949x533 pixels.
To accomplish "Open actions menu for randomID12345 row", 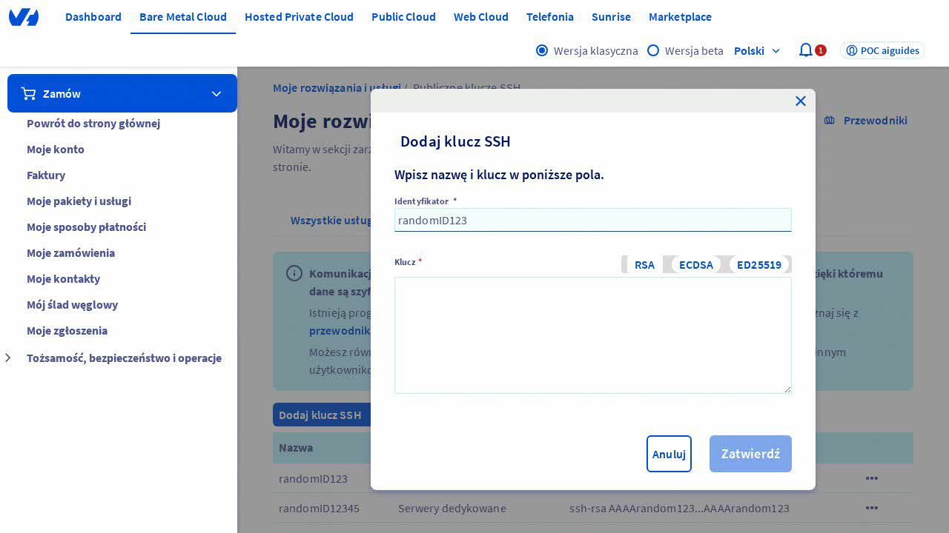I will [871, 508].
